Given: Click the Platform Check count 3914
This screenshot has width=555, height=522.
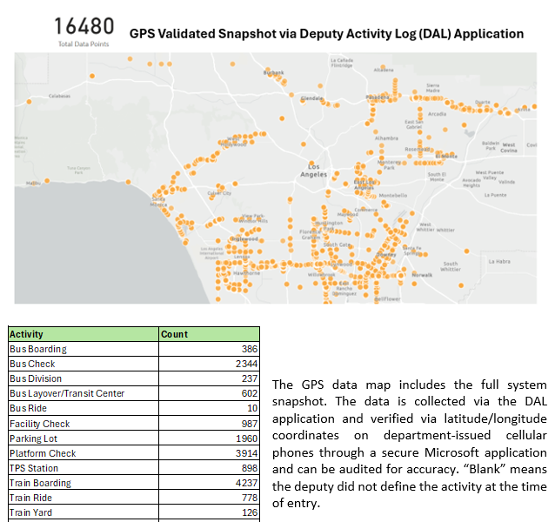Looking at the screenshot, I should (246, 453).
